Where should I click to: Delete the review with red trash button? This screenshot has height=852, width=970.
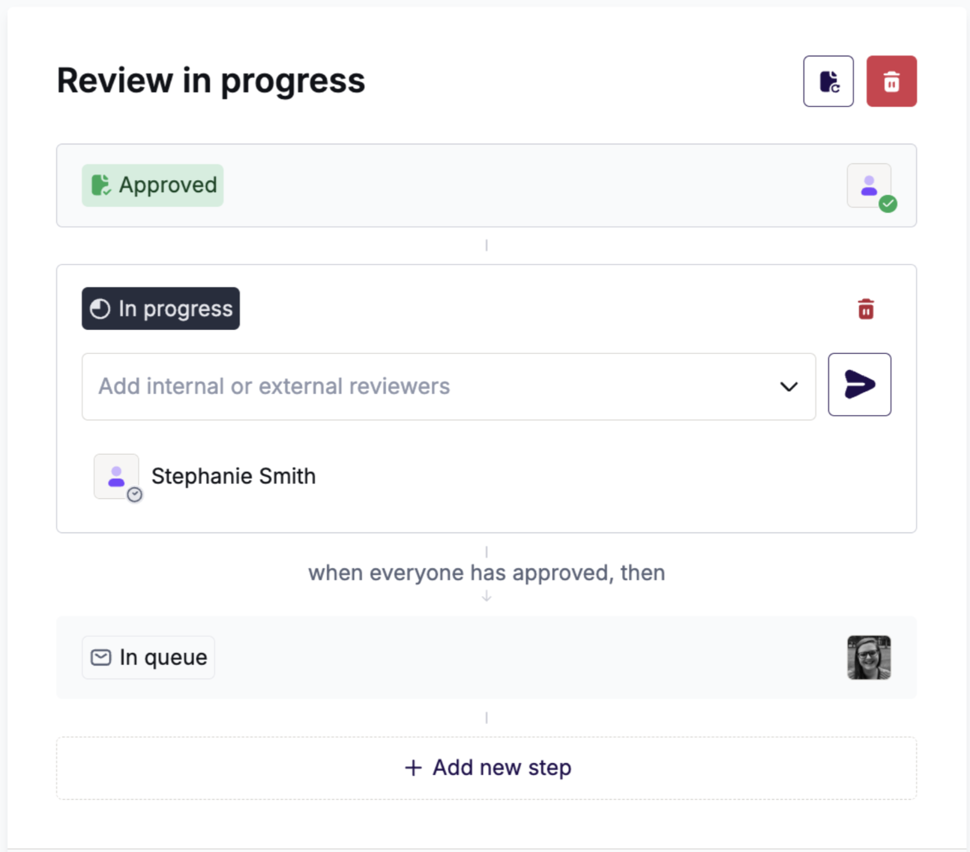[891, 81]
